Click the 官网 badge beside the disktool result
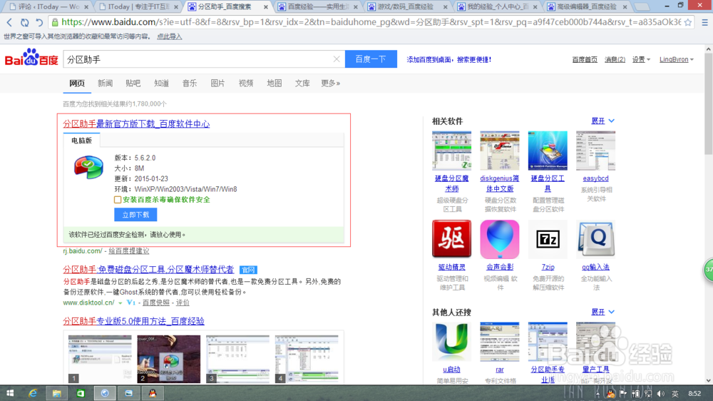The image size is (713, 401). 248,270
